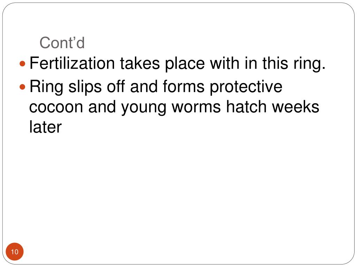Click the Cont'd slide title
Image resolution: width=357 pixels, height=268 pixels.
coord(62,43)
